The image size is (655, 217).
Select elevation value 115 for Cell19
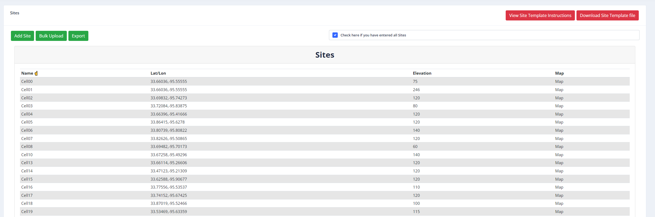416,212
